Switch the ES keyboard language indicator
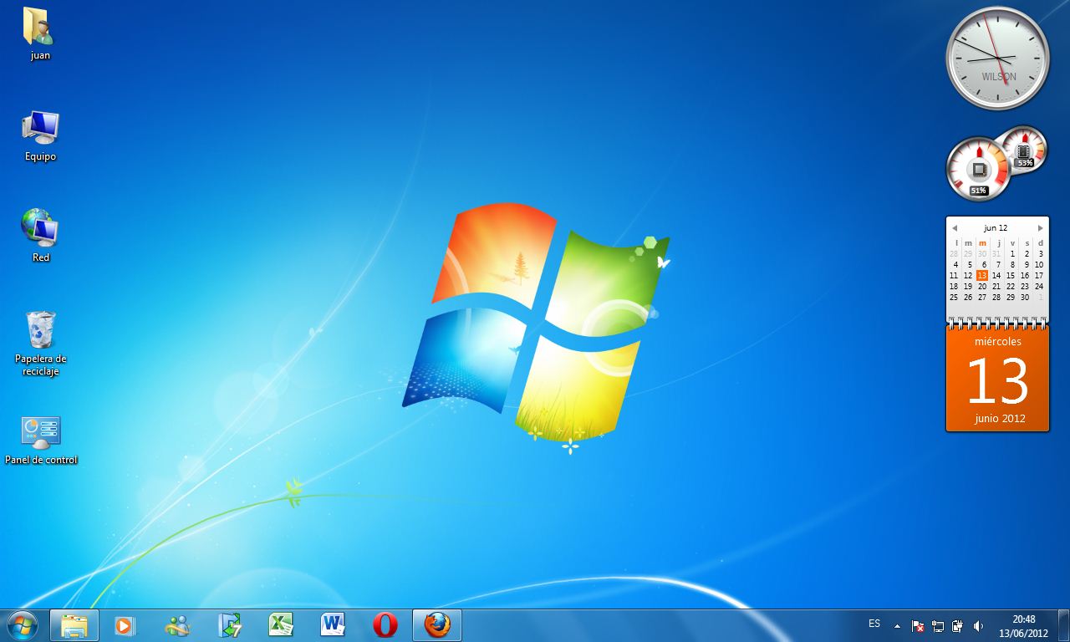Viewport: 1070px width, 642px height. pos(874,625)
